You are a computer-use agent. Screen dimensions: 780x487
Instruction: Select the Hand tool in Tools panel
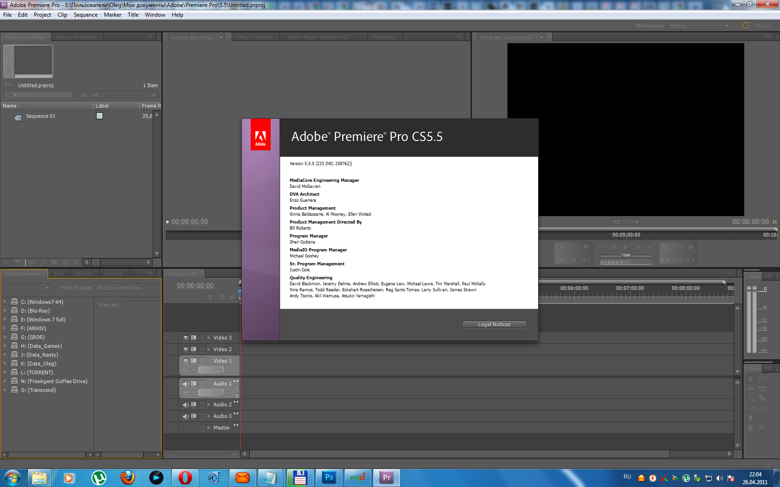coord(751,427)
